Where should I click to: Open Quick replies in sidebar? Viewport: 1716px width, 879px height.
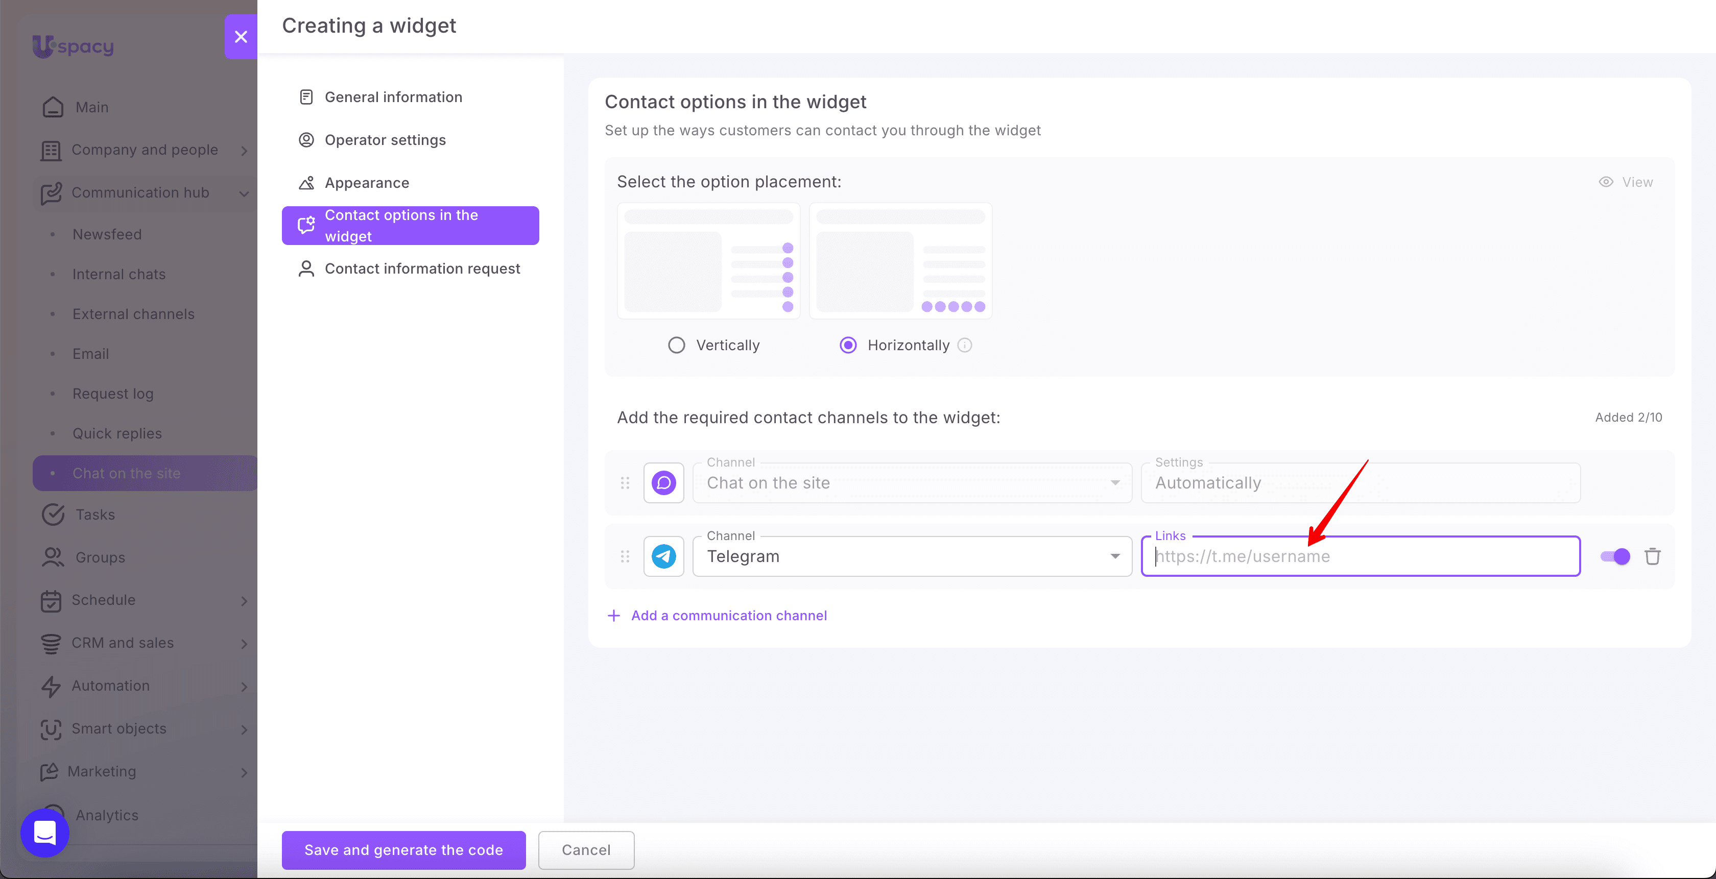117,433
